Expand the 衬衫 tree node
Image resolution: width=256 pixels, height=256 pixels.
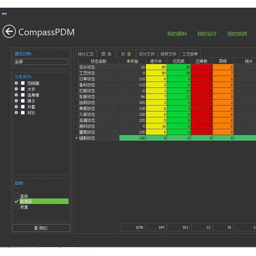16,113
